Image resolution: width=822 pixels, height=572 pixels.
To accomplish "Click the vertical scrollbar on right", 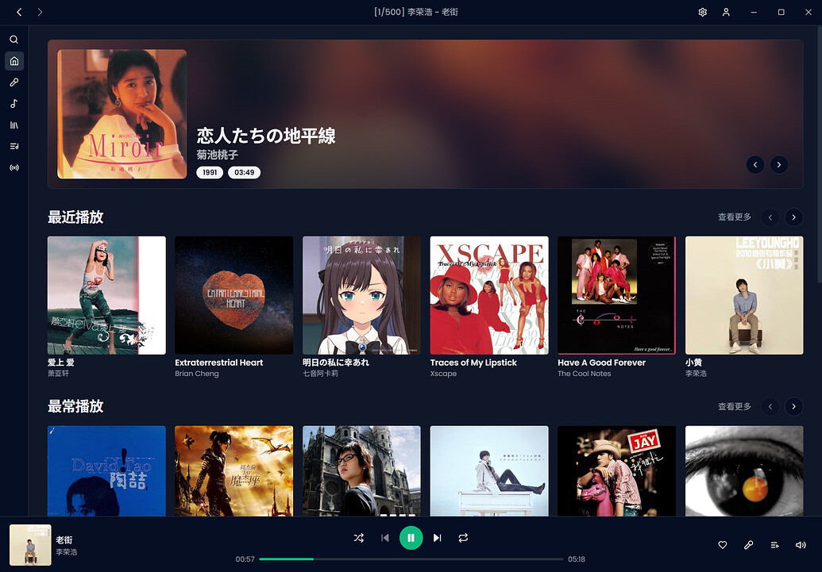I will (x=819, y=155).
